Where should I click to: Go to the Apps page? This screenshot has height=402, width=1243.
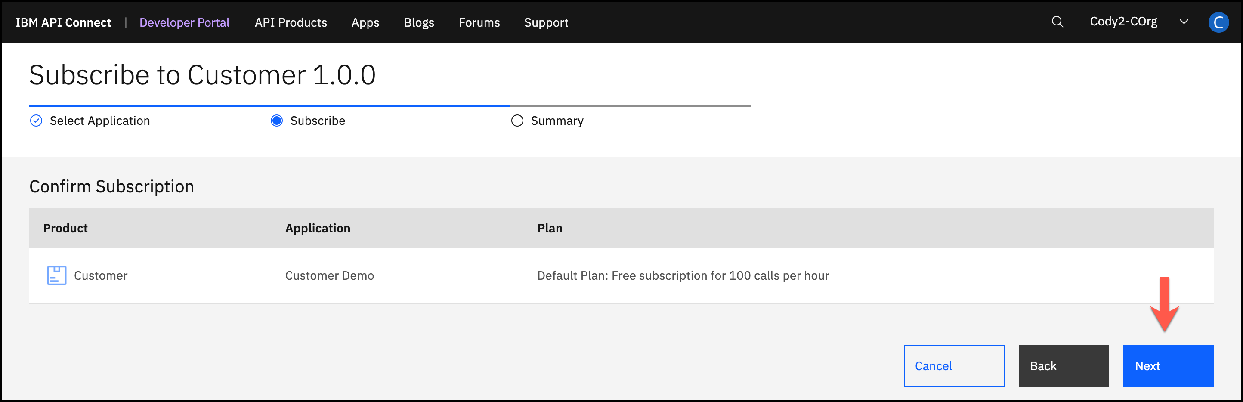[x=365, y=23]
